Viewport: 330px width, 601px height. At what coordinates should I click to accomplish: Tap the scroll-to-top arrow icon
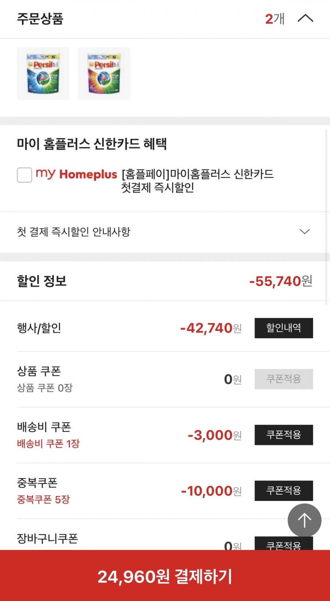[x=304, y=520]
